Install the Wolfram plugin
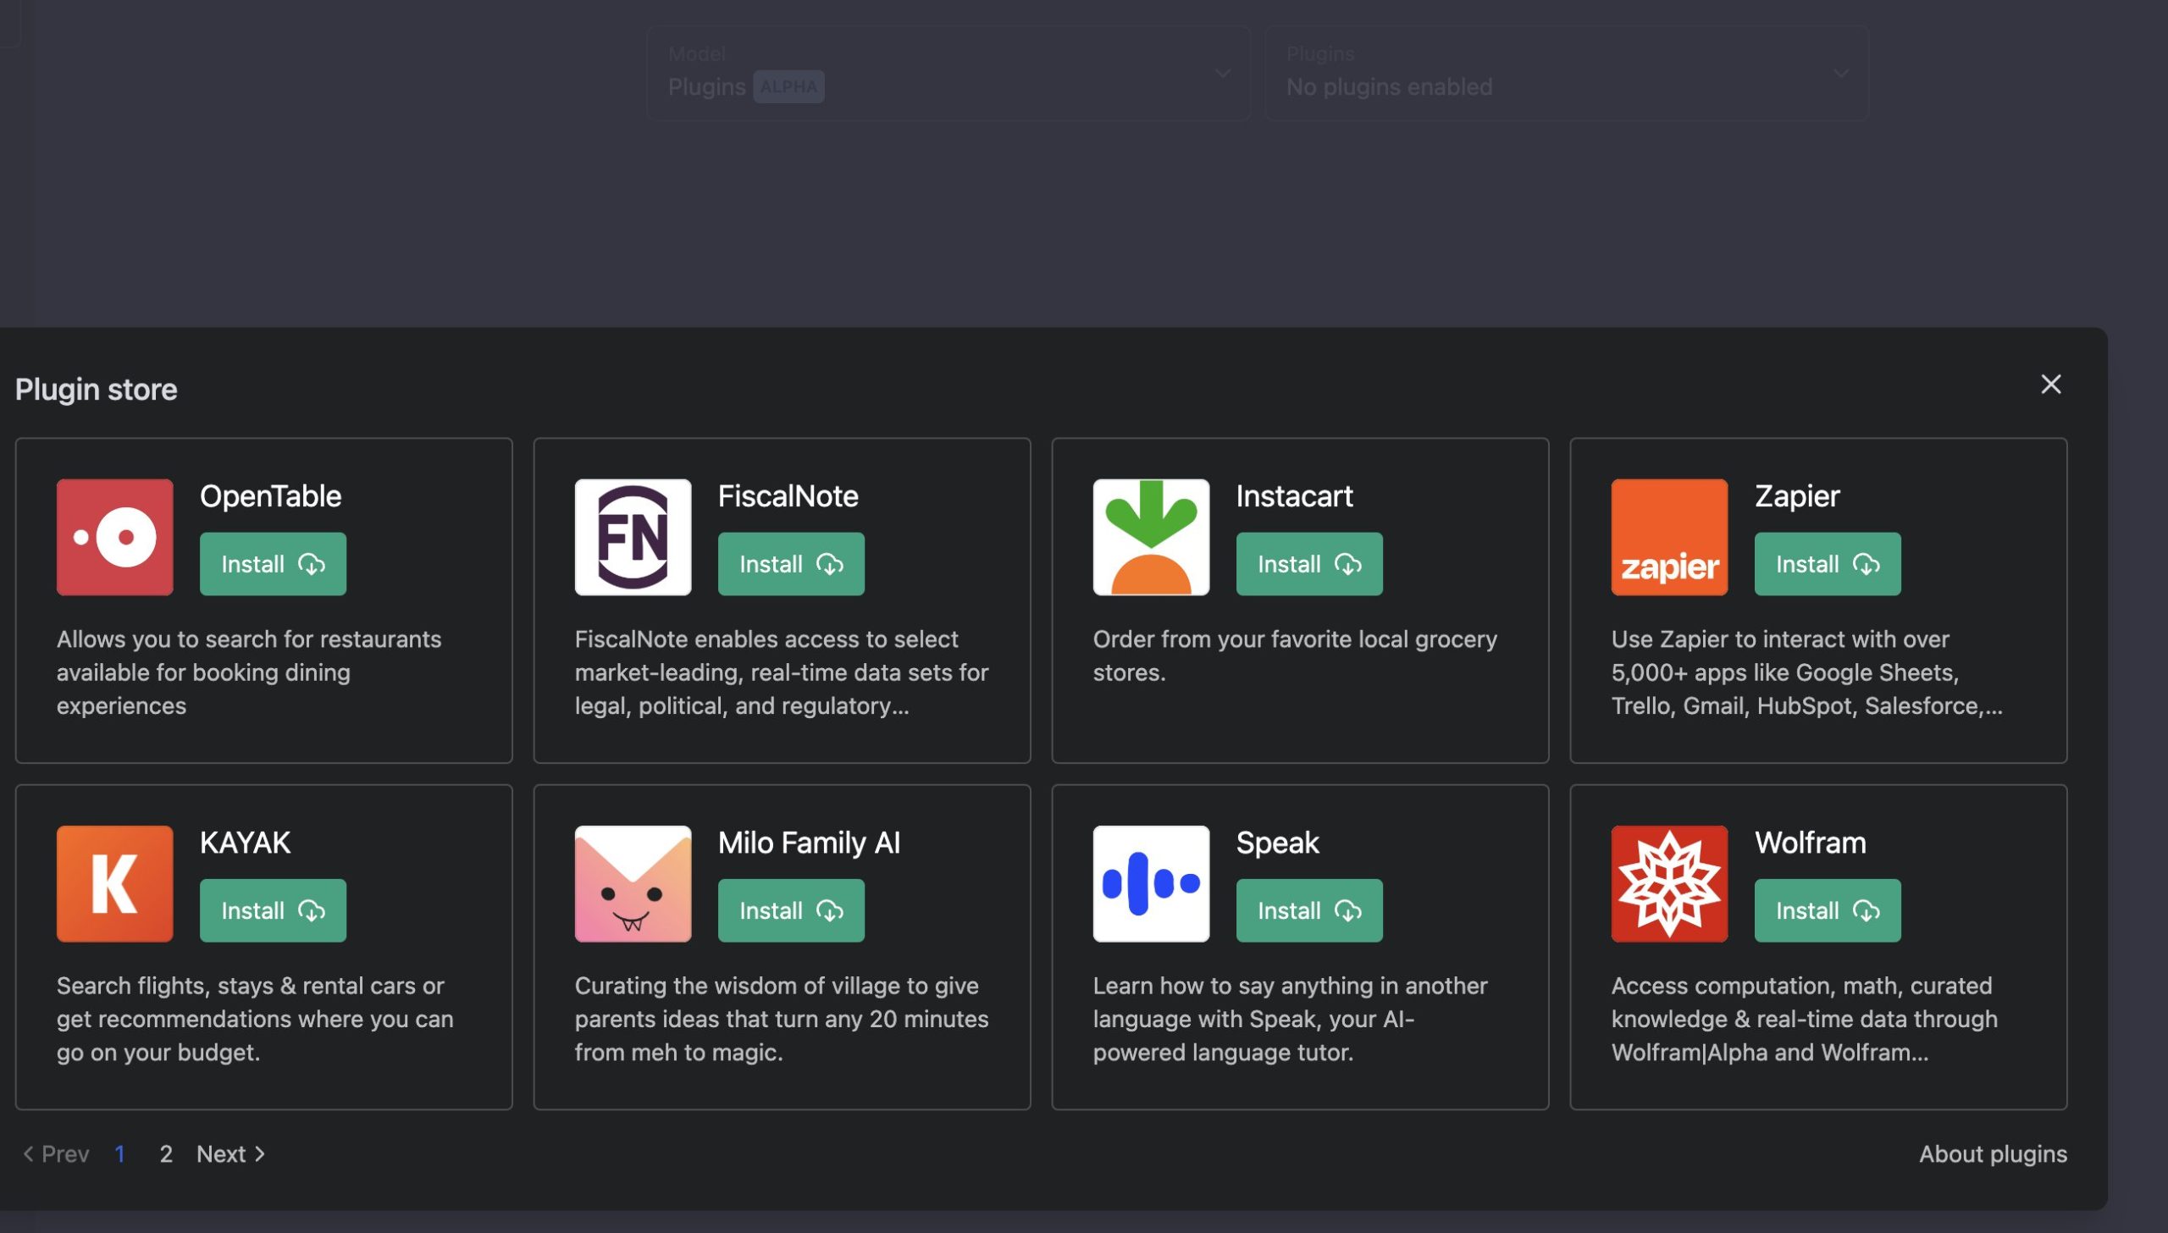The height and width of the screenshot is (1233, 2168). click(1827, 910)
